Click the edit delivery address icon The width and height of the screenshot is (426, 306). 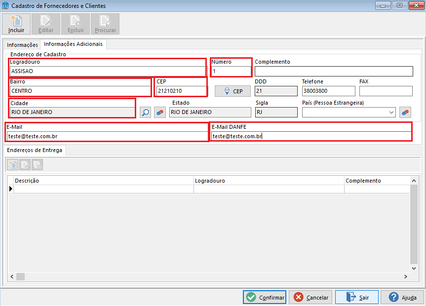pyautogui.click(x=25, y=165)
